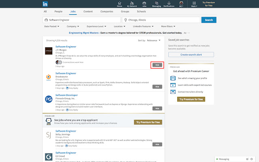Click the Pinnacle Group PG logo
The height and width of the screenshot is (162, 259).
[x=49, y=99]
